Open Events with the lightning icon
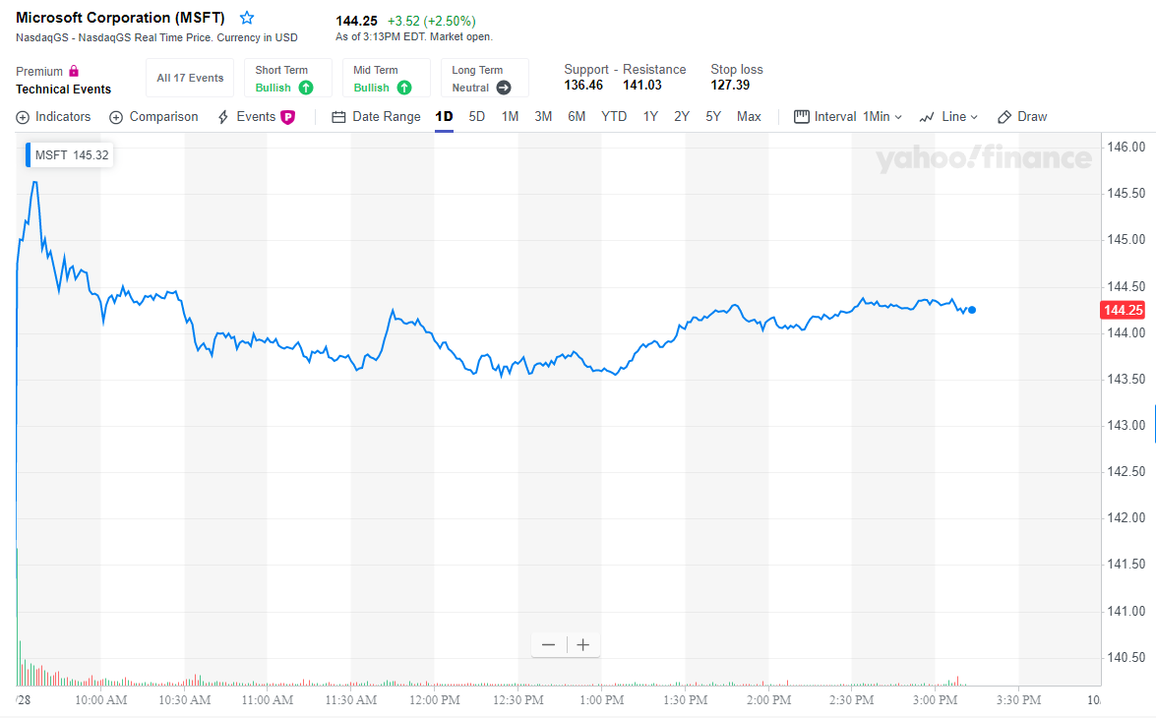Screen dimensions: 1156x718 click(x=223, y=117)
